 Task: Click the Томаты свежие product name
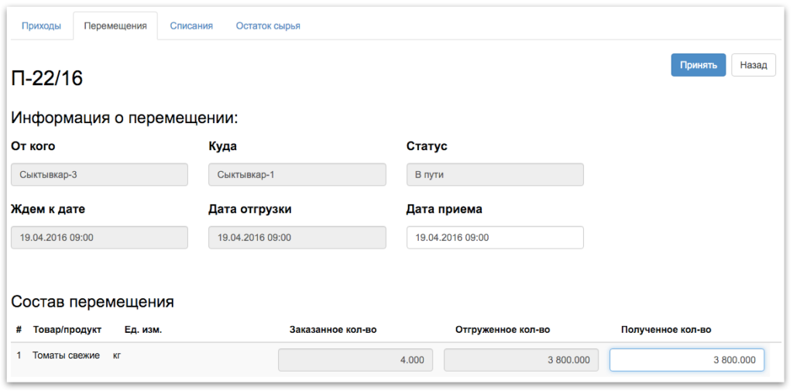tap(67, 355)
